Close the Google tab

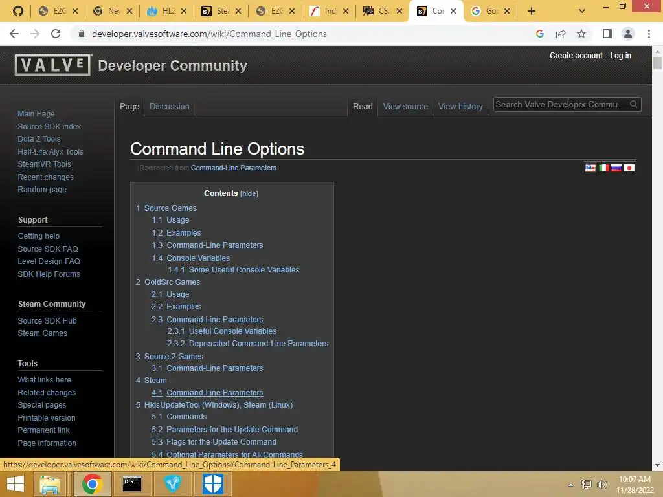point(507,11)
